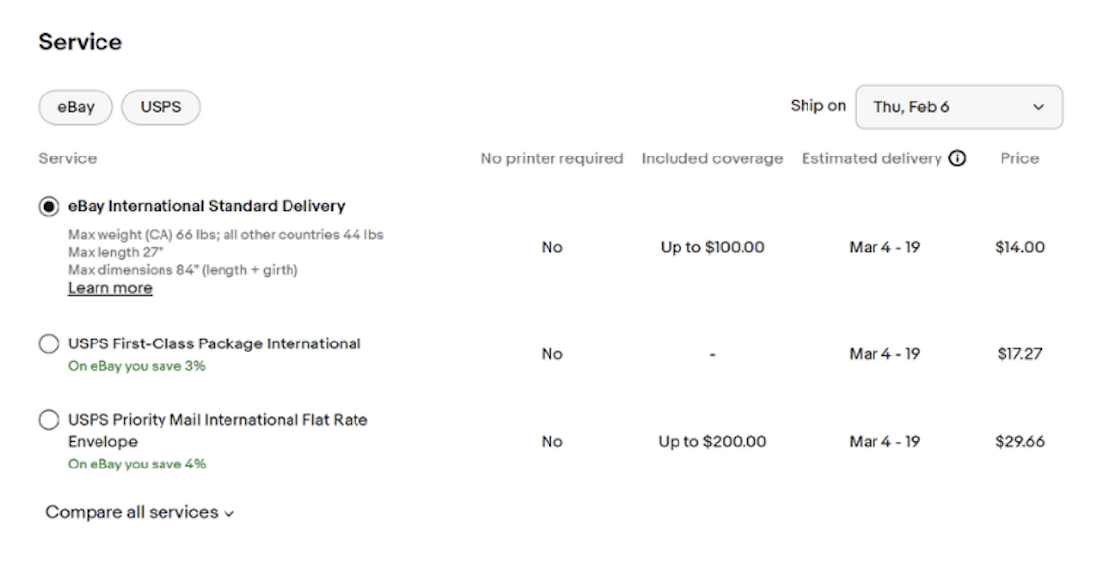Open the Ship on date dropdown
This screenshot has width=1099, height=561.
(958, 107)
